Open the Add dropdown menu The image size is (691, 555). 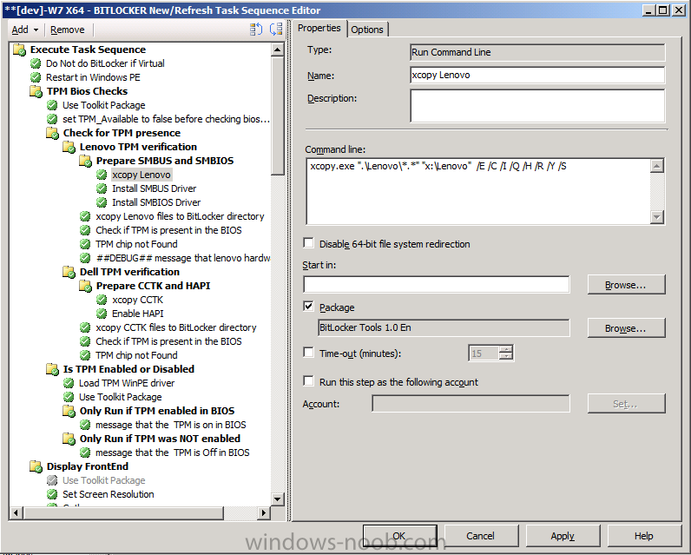click(x=25, y=30)
